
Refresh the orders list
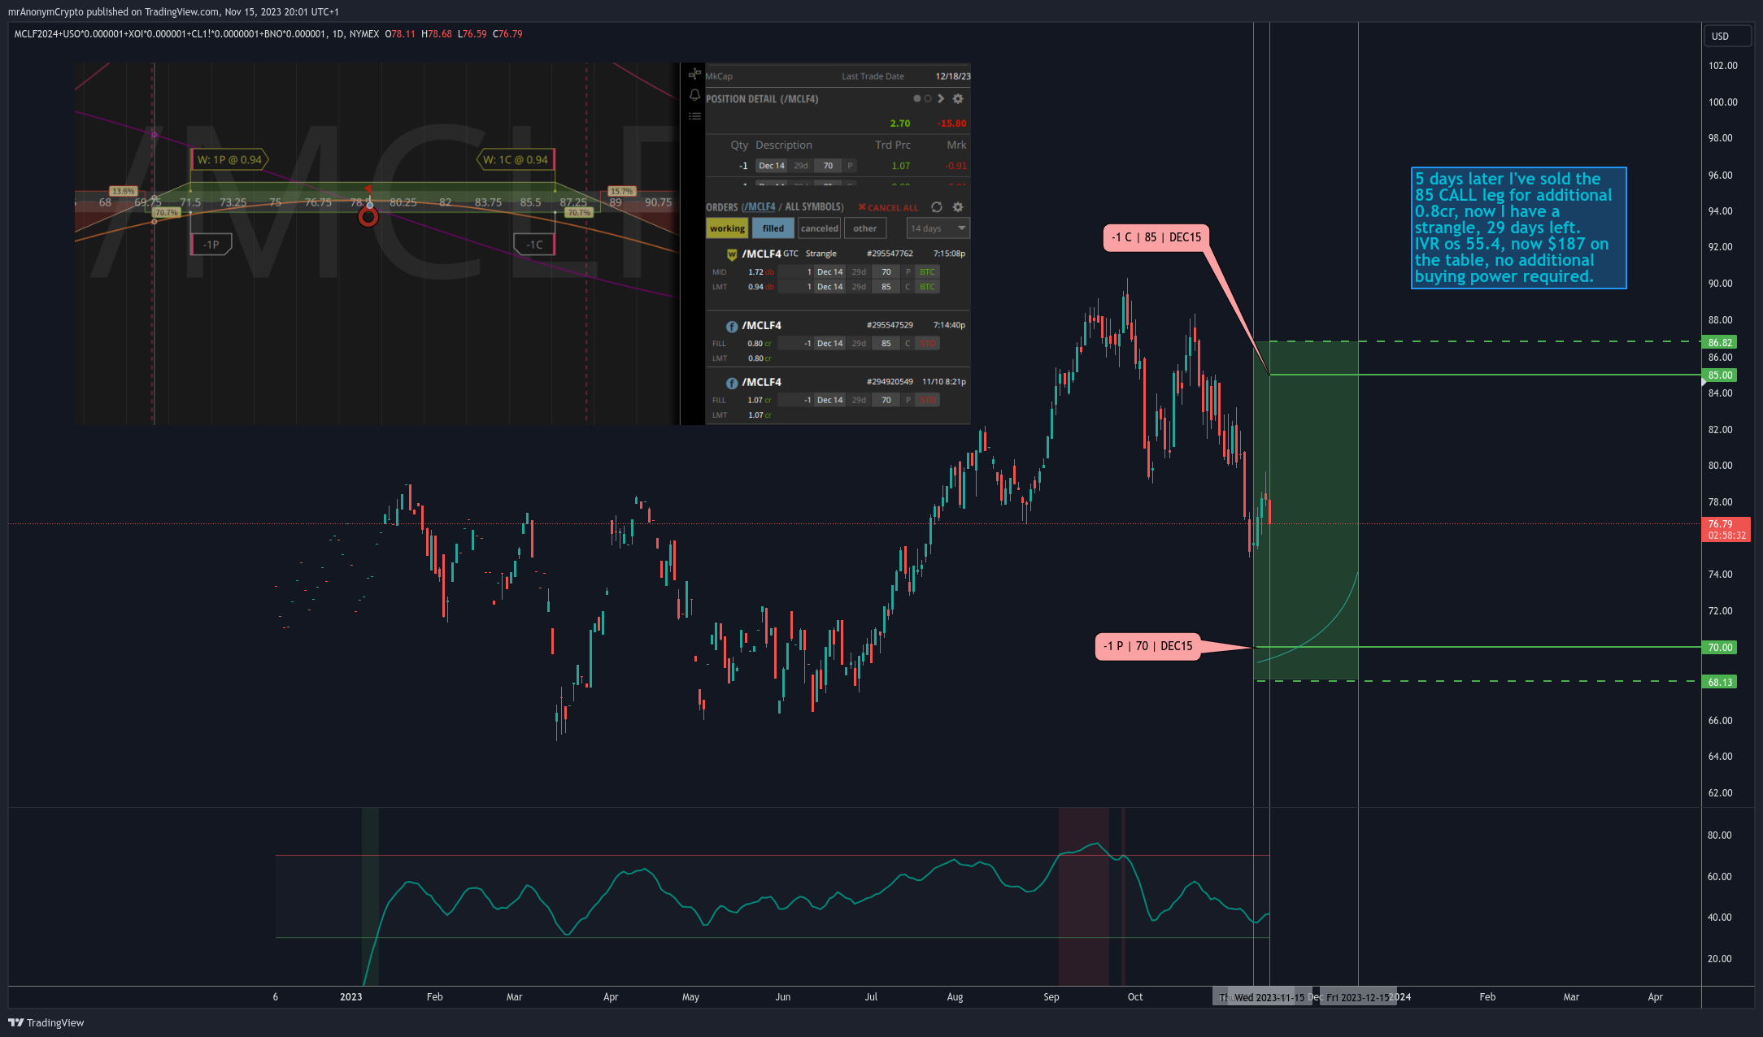tap(937, 207)
